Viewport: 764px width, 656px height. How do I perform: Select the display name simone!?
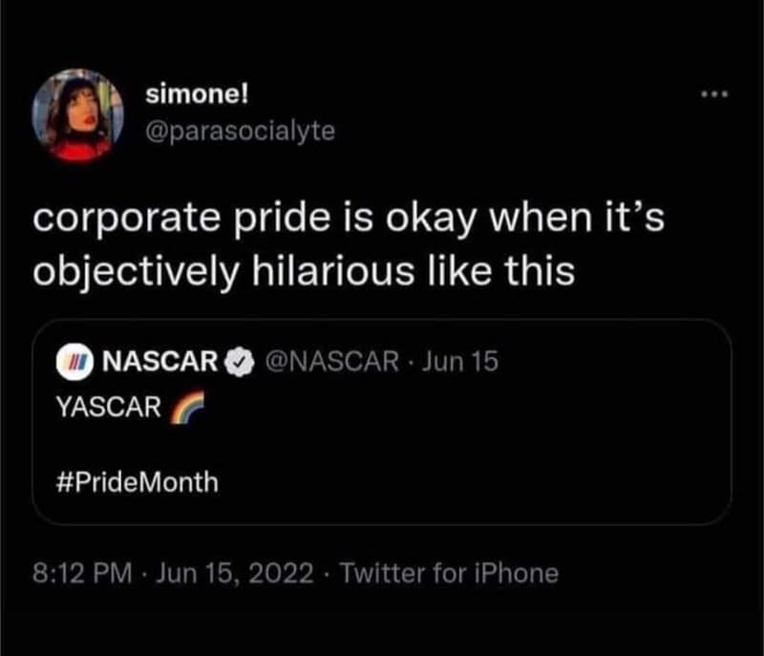click(191, 92)
